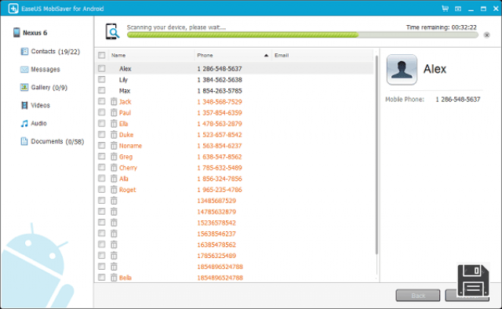Open the Gallery (0/9) category

[x=44, y=87]
